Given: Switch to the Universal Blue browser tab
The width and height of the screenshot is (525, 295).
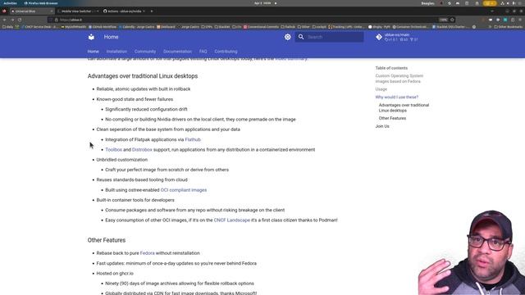Looking at the screenshot, I should pos(32,11).
